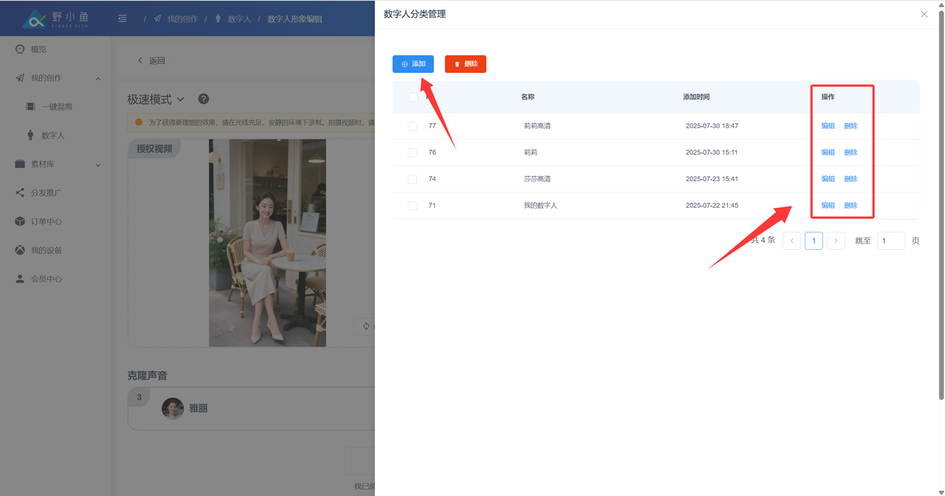The width and height of the screenshot is (945, 496).
Task: Click the page jump number input
Action: pyautogui.click(x=890, y=241)
